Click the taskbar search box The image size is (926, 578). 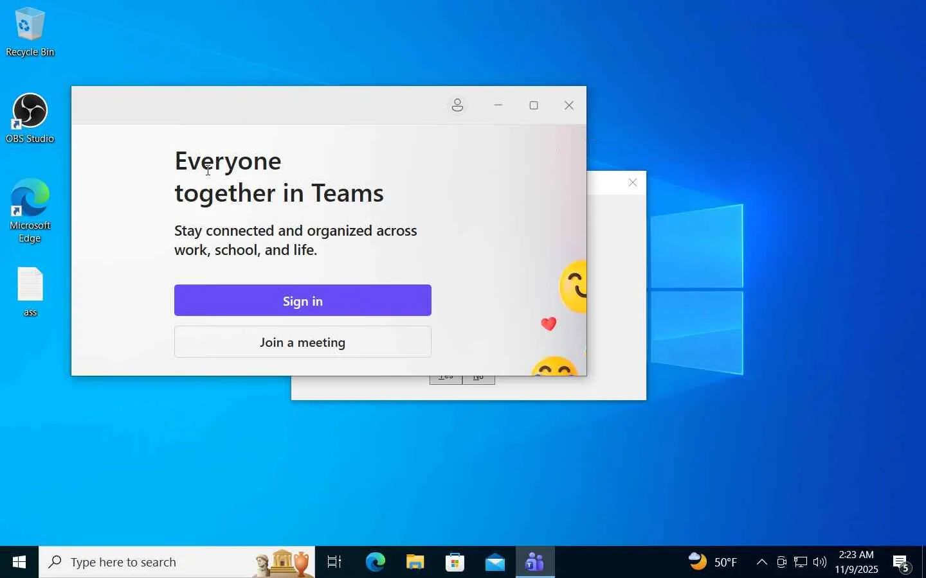click(x=177, y=563)
